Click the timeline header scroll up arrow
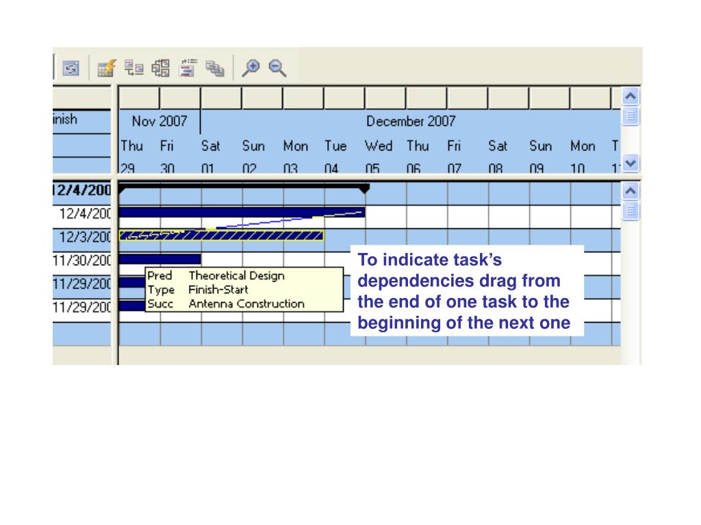This screenshot has width=701, height=525. point(630,96)
